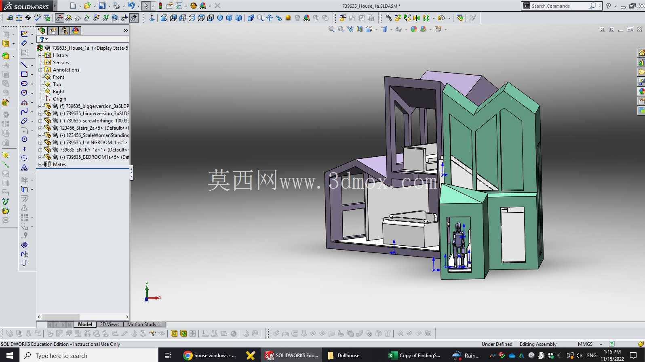Select the Model tab

(85, 324)
